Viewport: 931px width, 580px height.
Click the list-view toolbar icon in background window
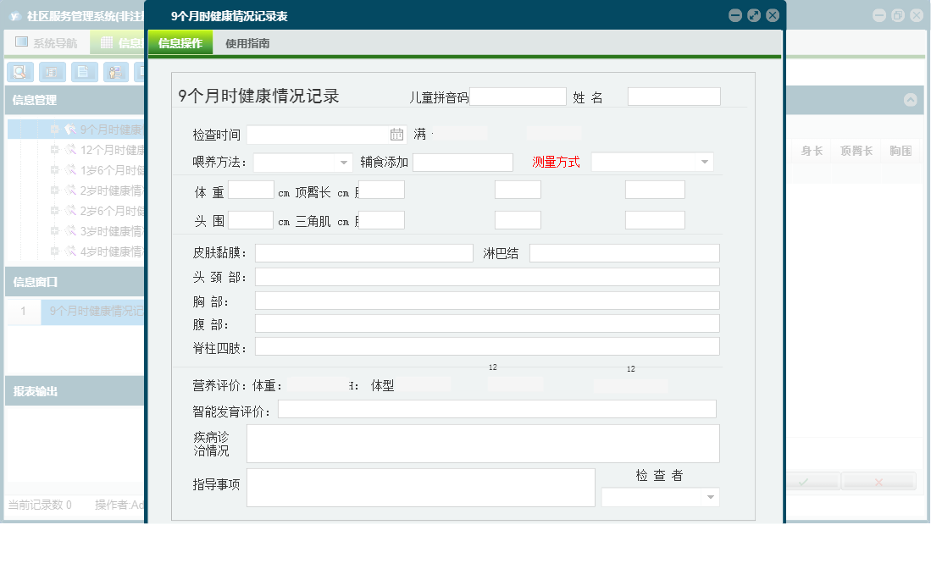(x=53, y=73)
